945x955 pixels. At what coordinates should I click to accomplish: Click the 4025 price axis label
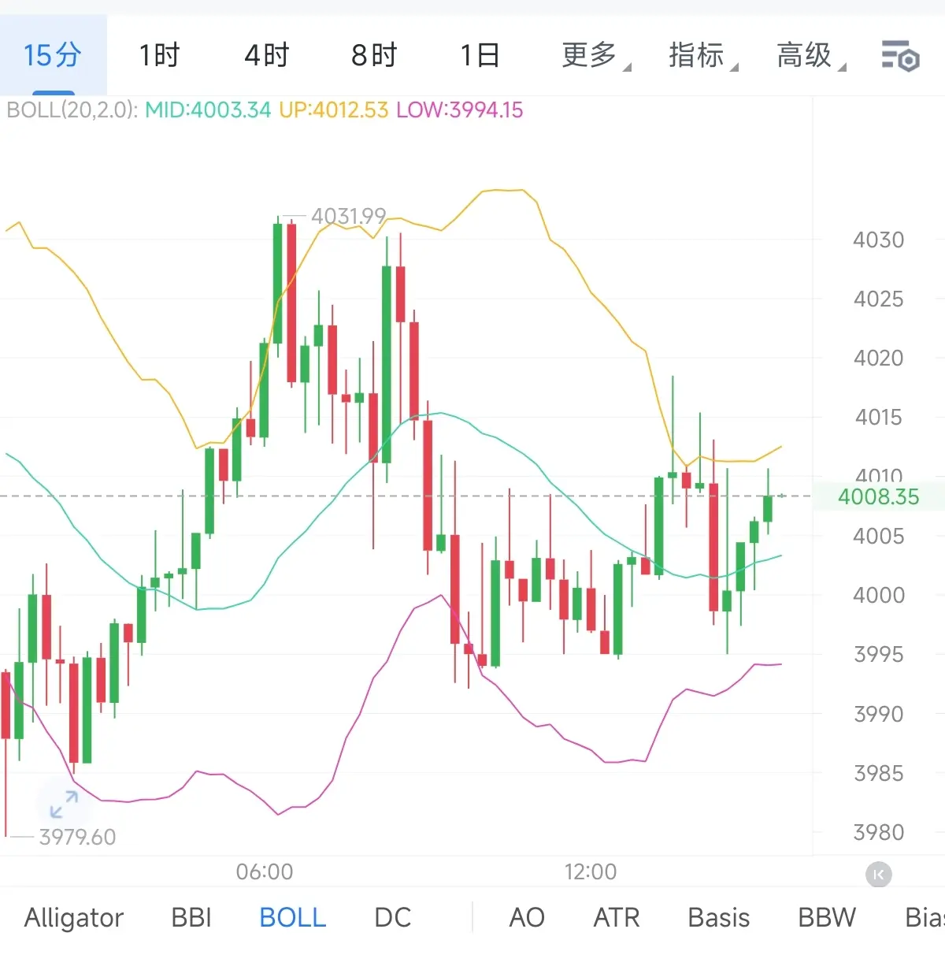[879, 299]
